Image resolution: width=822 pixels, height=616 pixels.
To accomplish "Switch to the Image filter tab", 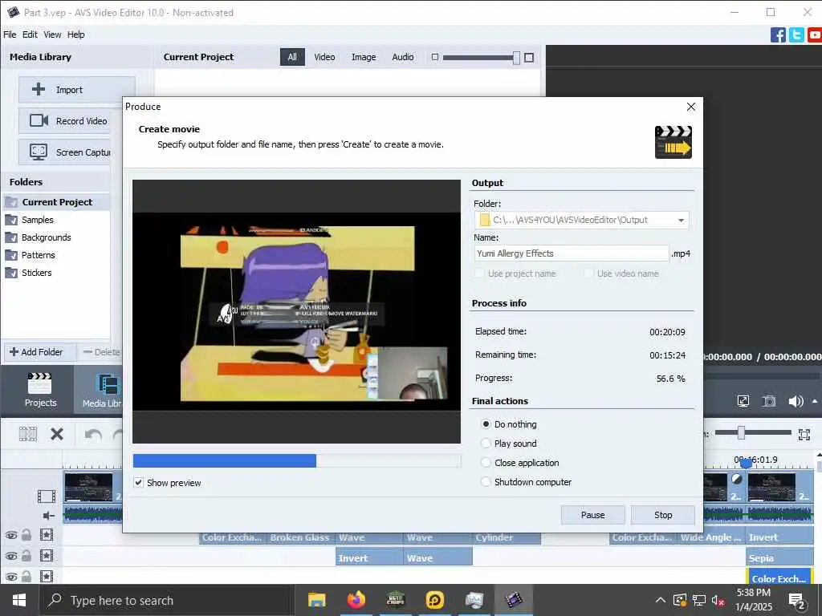I will coord(364,57).
